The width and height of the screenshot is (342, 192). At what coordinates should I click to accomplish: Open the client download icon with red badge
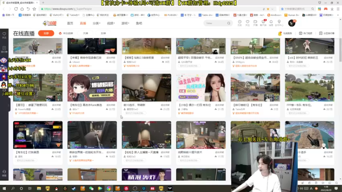[x=263, y=23]
